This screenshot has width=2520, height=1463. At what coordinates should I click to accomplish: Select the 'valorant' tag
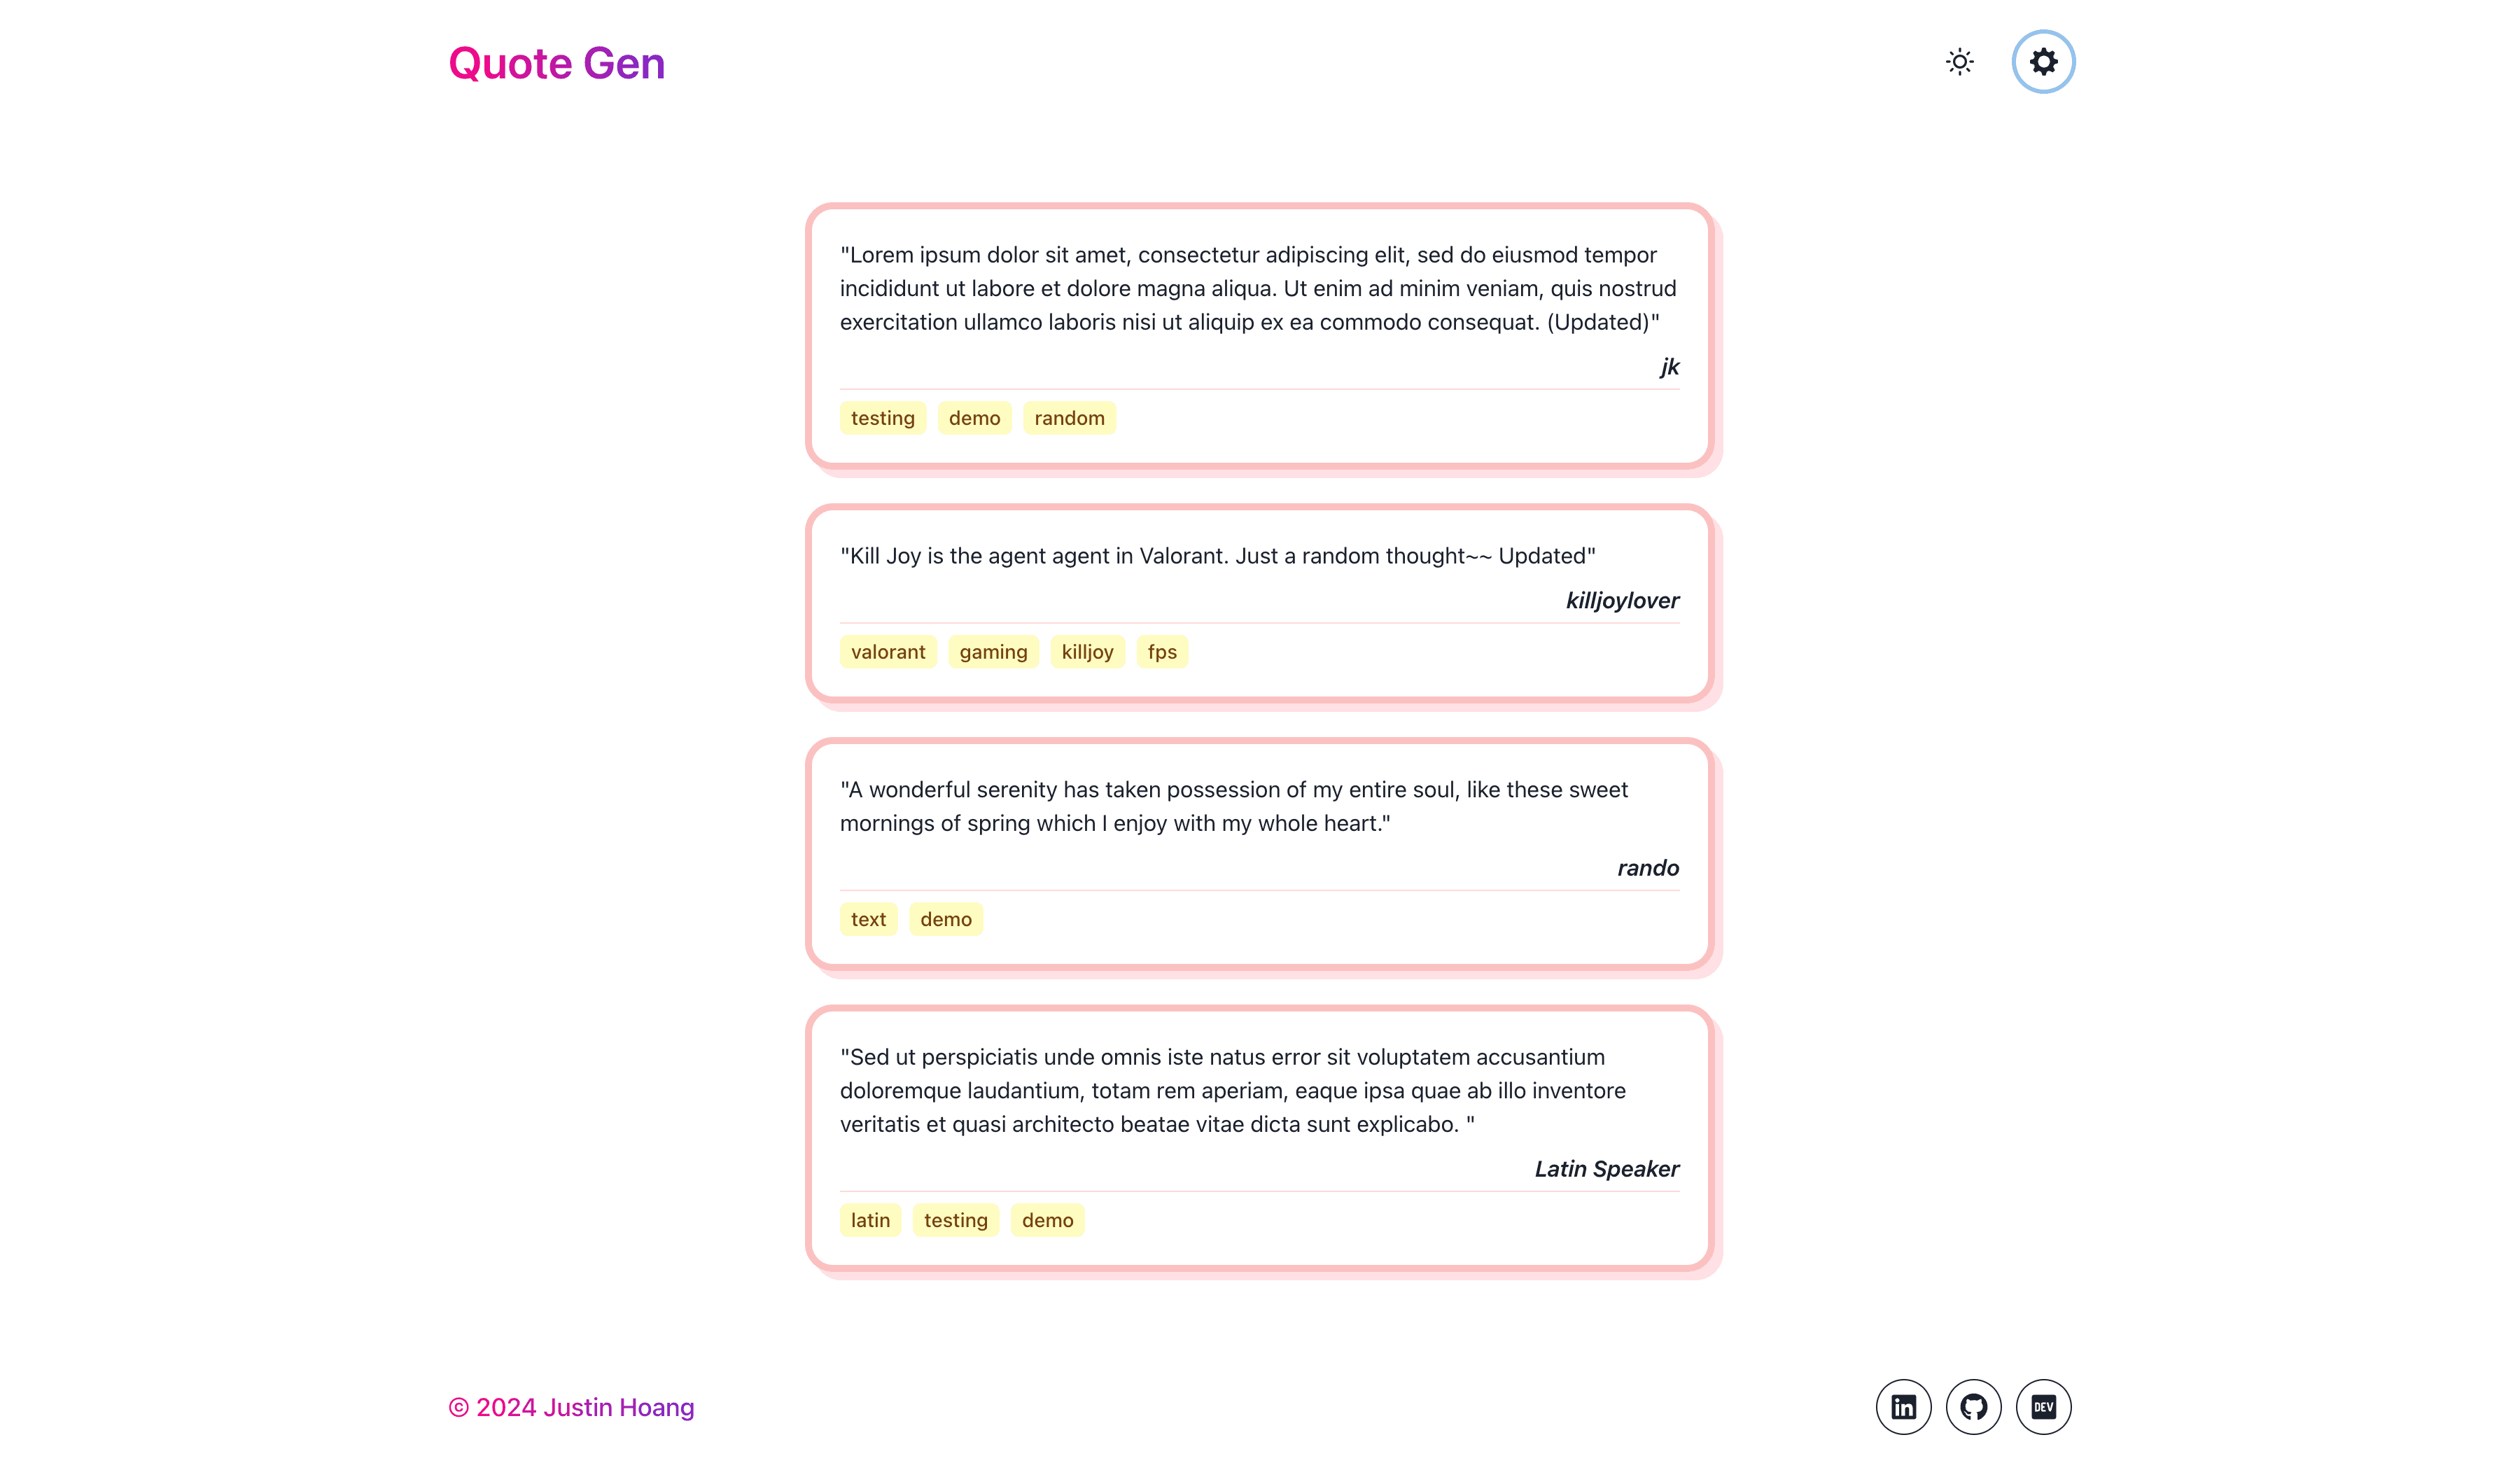[x=888, y=652]
